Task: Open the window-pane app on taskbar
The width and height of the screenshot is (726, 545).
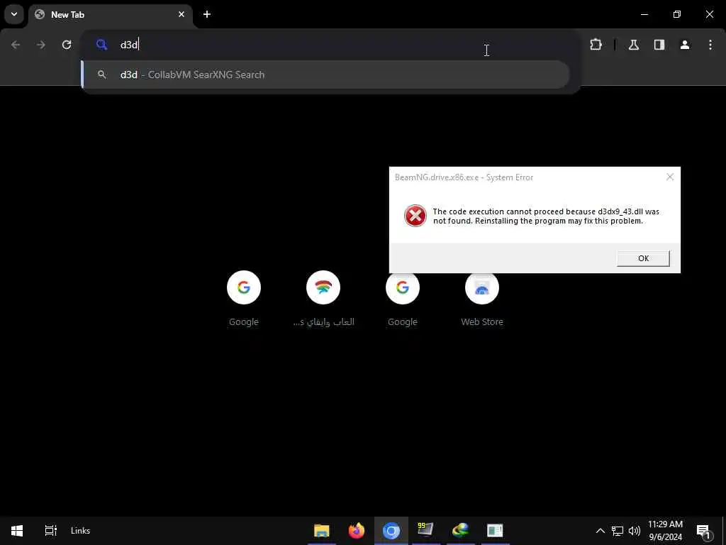Action: click(495, 531)
